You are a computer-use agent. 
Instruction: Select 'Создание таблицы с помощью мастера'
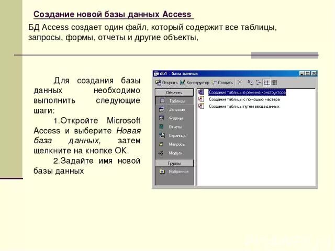244,99
